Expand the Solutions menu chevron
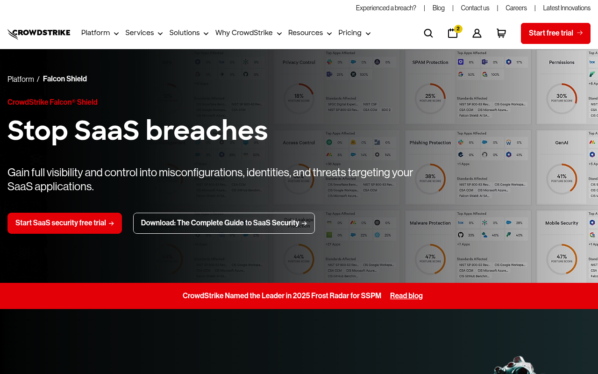598x374 pixels. coord(206,34)
